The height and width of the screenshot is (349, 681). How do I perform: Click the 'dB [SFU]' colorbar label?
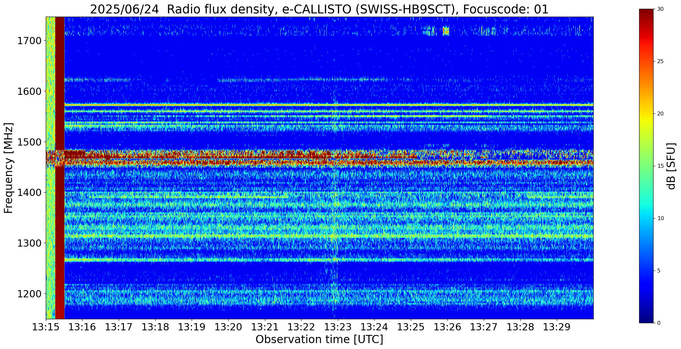pos(671,166)
